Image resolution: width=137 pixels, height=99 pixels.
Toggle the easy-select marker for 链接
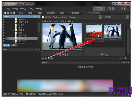coord(4,28)
